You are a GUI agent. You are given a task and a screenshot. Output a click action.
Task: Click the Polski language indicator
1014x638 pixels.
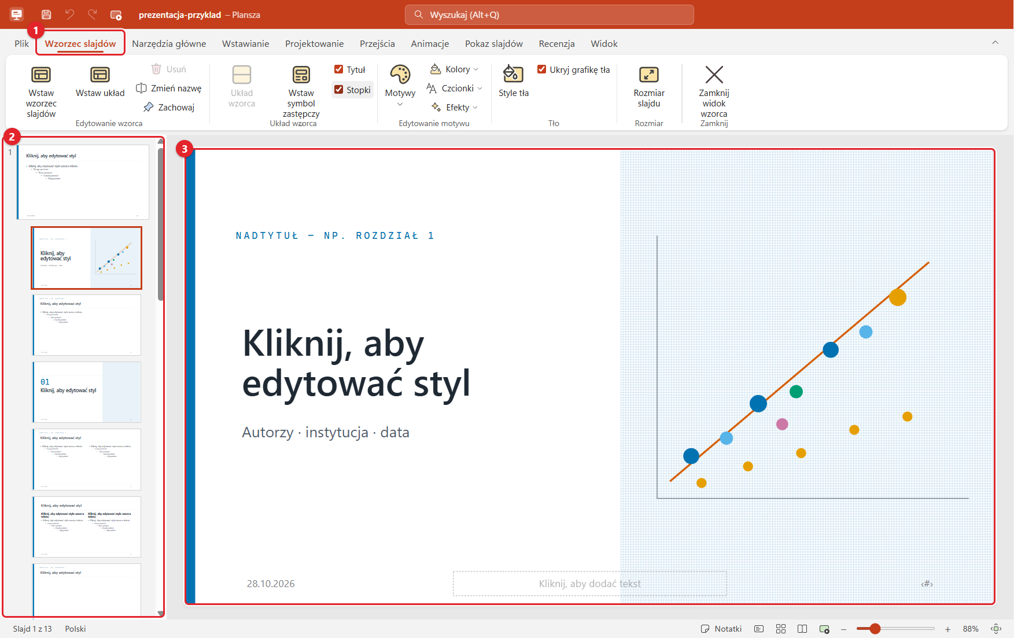click(75, 629)
